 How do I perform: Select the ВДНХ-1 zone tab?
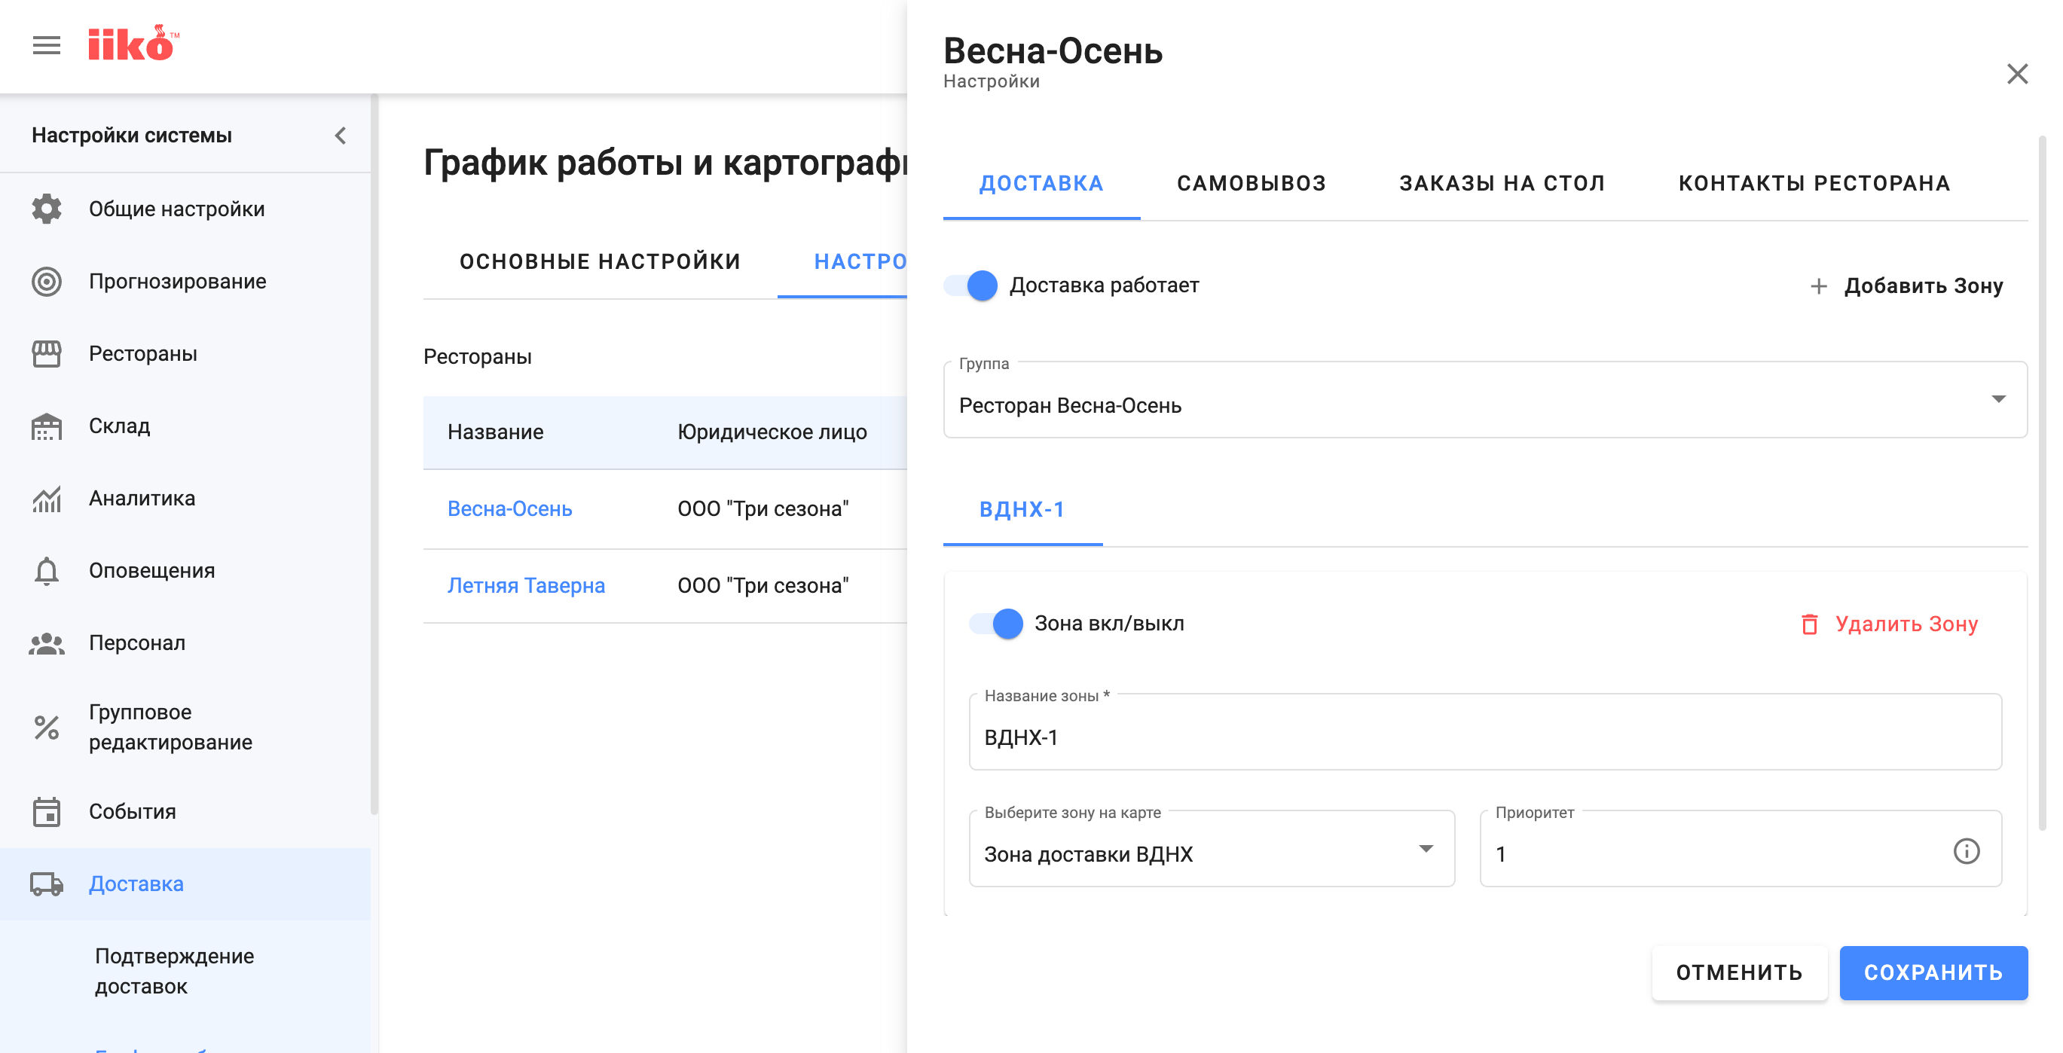point(1022,509)
